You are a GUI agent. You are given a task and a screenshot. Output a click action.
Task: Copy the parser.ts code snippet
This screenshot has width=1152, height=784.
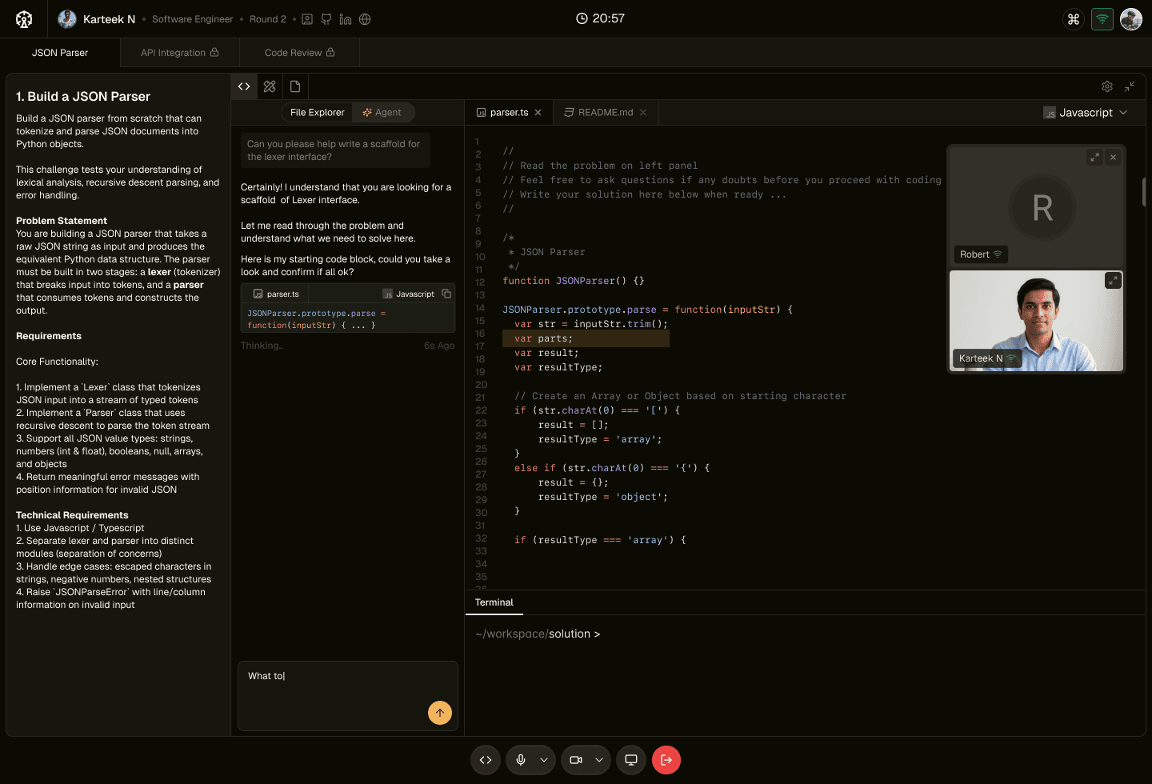click(x=446, y=294)
